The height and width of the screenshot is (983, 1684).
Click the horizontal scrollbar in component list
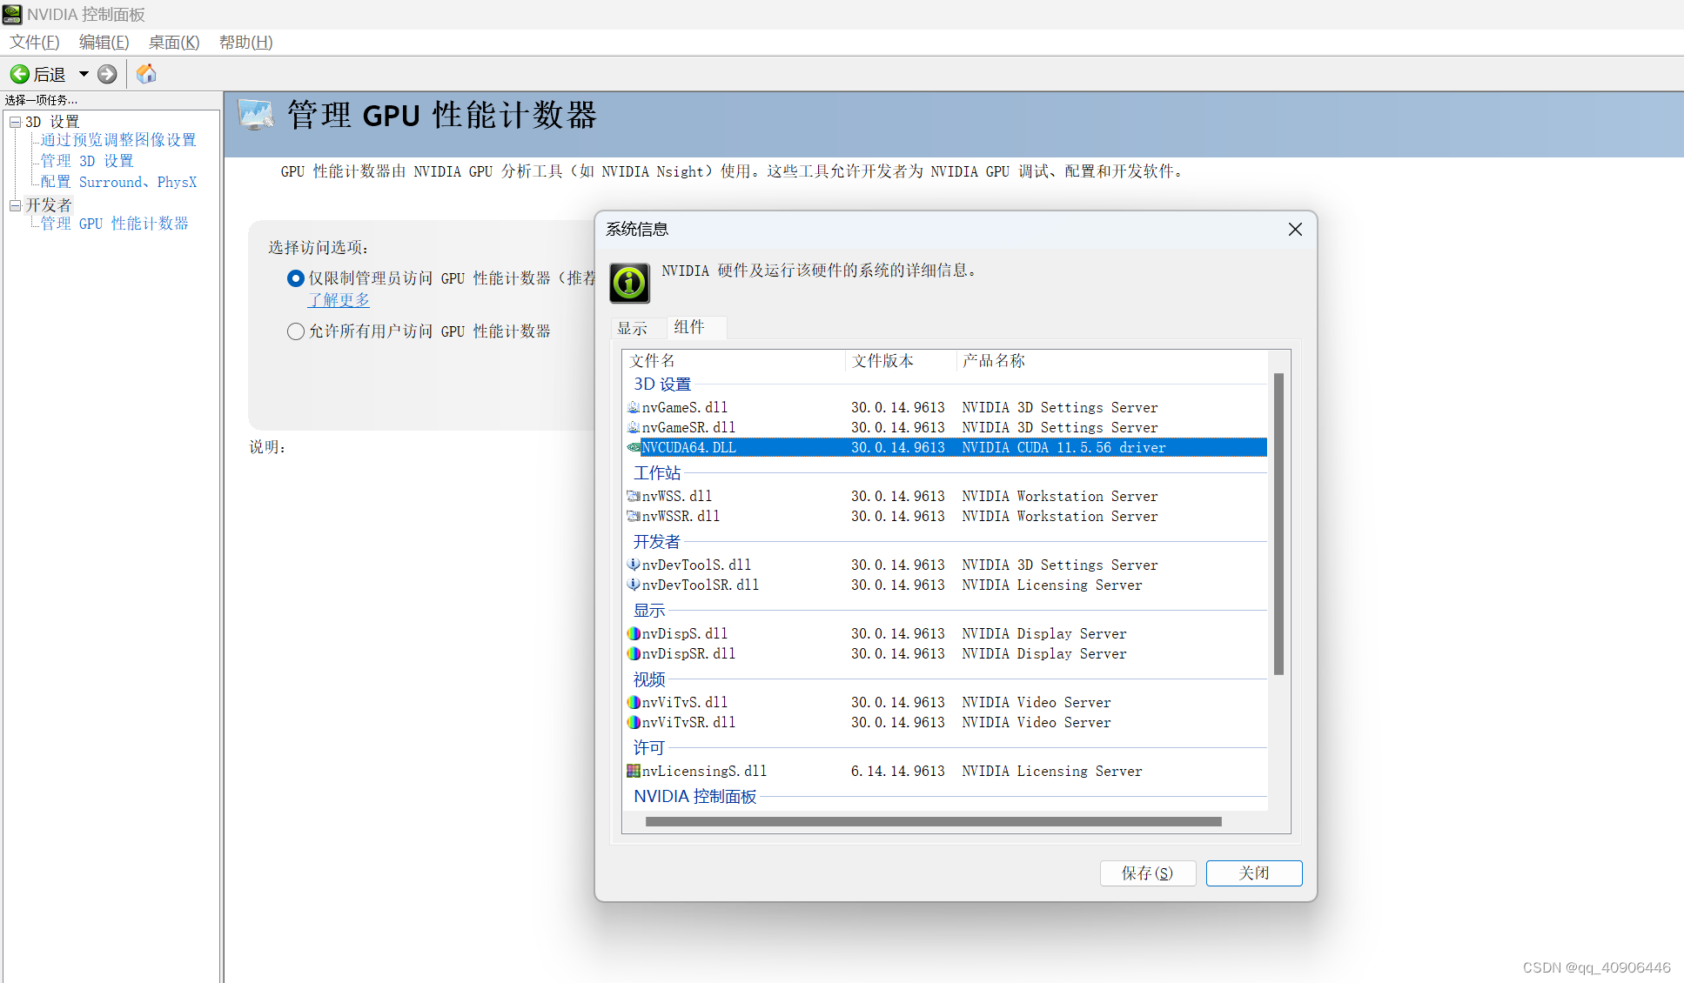[933, 821]
